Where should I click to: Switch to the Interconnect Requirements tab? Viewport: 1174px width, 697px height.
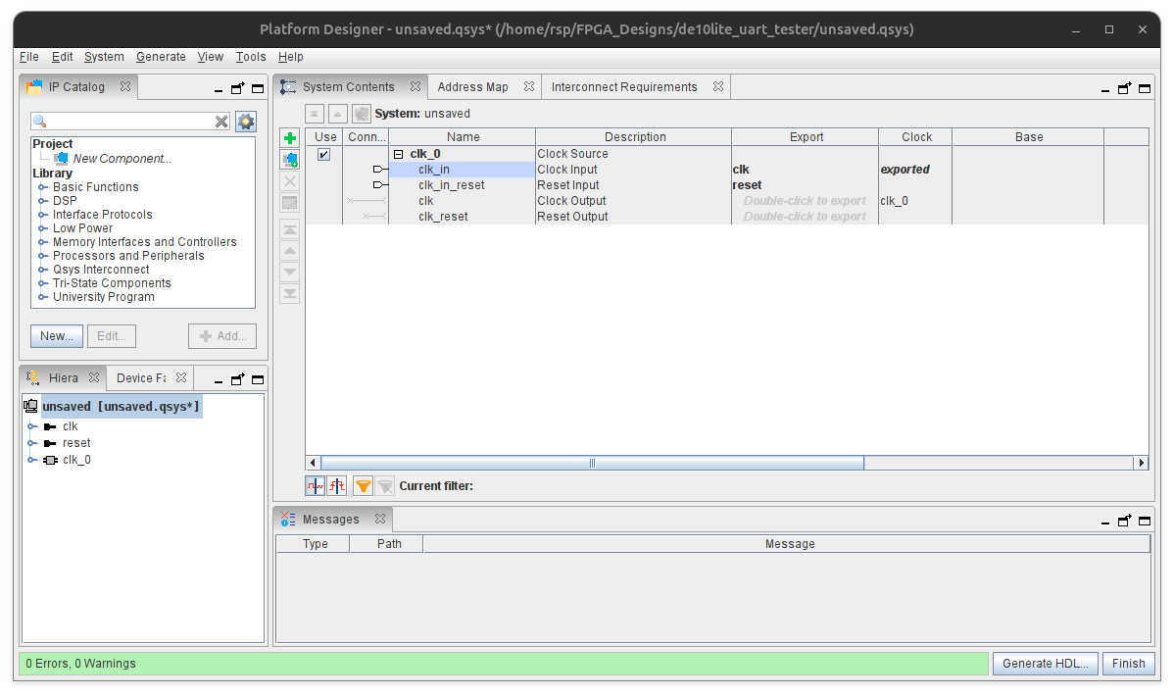coord(624,87)
